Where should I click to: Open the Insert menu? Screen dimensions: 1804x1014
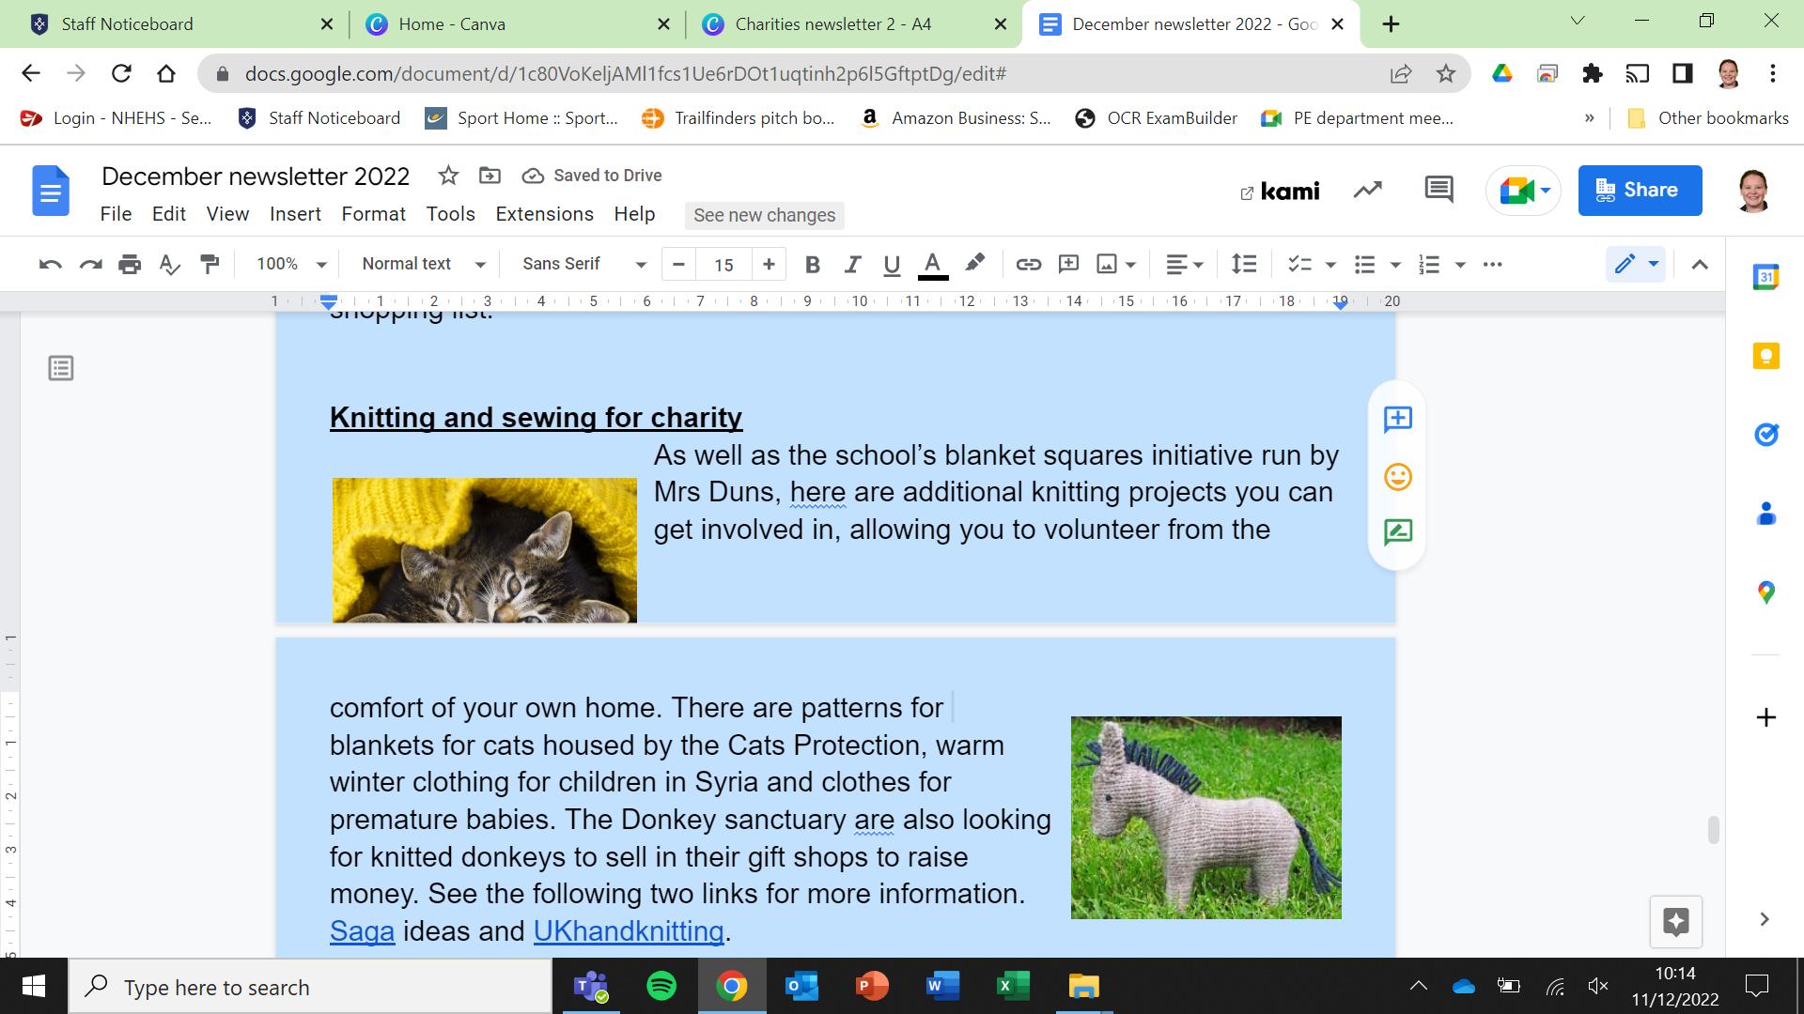click(x=295, y=214)
